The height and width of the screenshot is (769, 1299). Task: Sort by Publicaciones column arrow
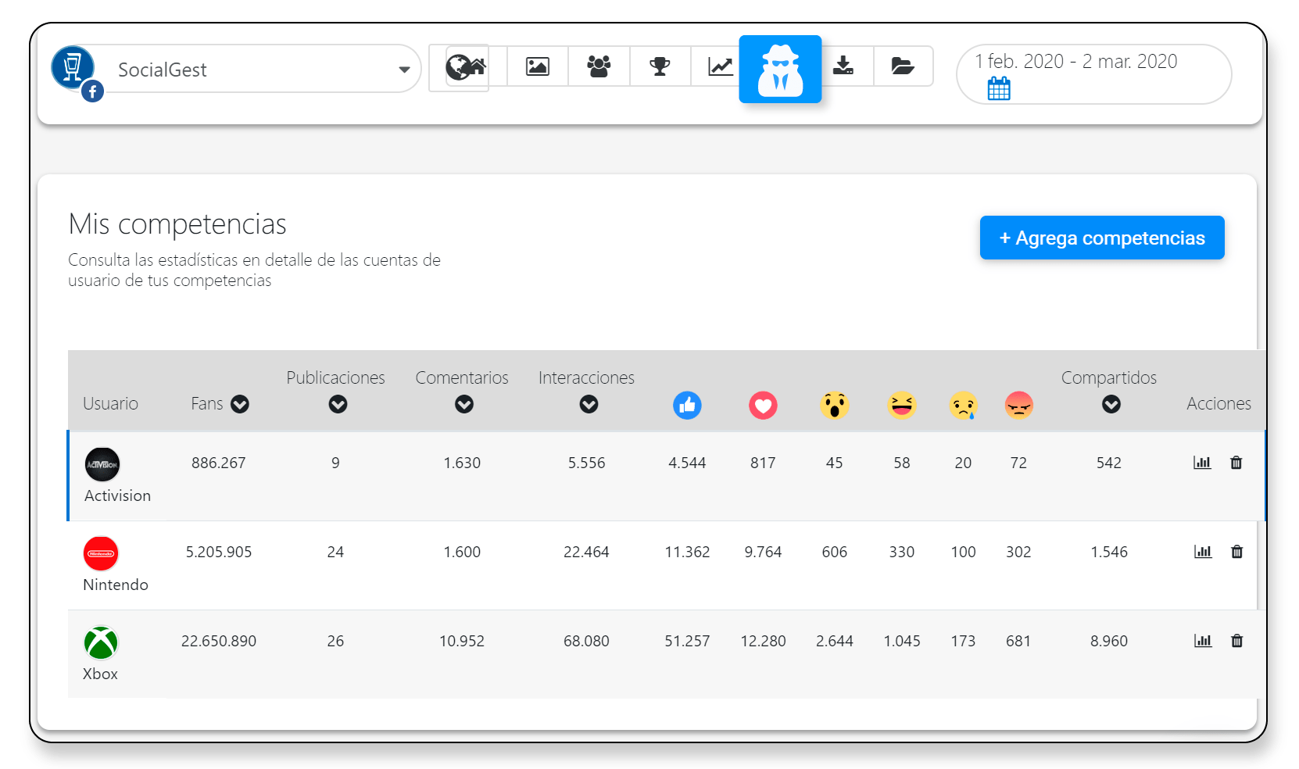pos(338,404)
